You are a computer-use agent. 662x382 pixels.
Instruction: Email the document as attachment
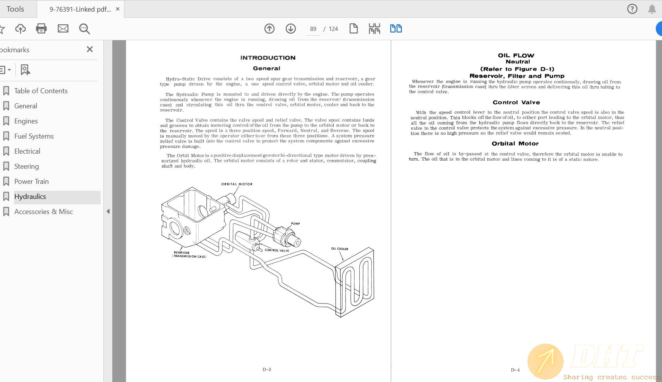click(x=63, y=28)
